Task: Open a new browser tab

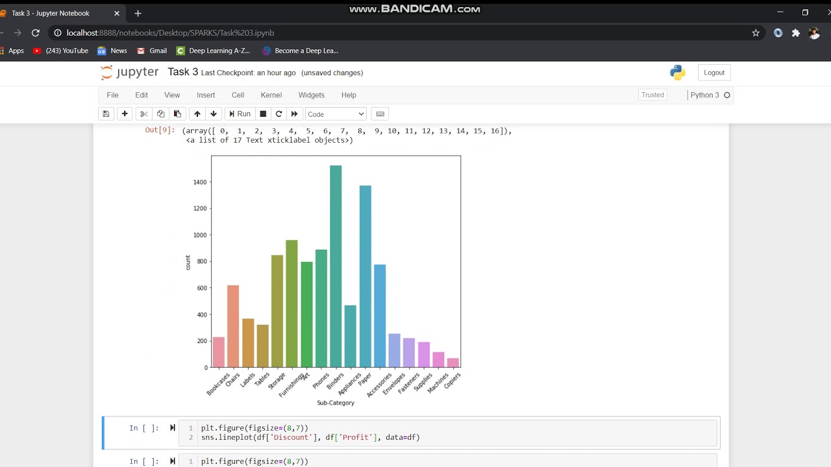Action: click(138, 13)
